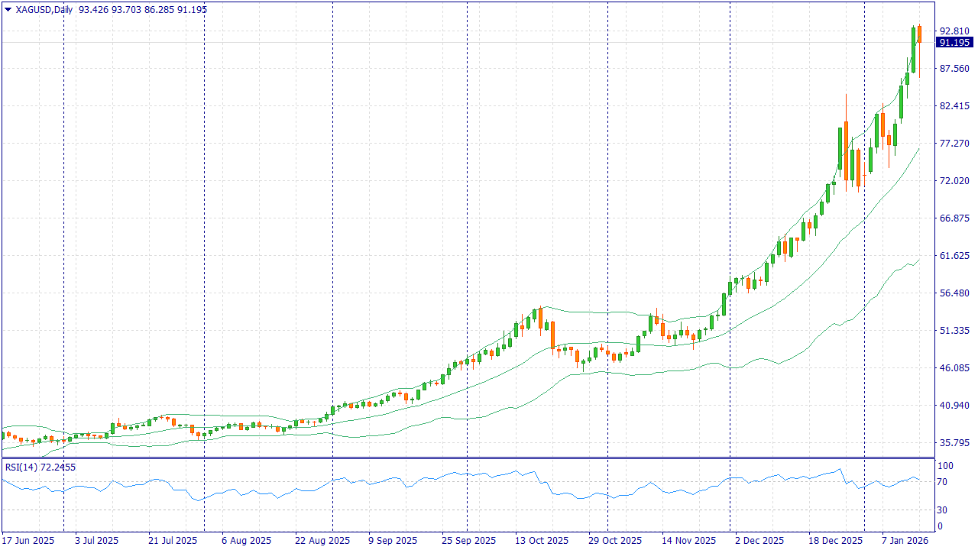Viewport: 978px width, 550px height.
Task: Click the 56.480 level on price axis
Action: tap(954, 293)
